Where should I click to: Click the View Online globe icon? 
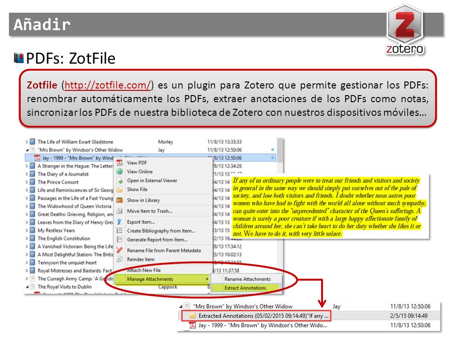[119, 171]
